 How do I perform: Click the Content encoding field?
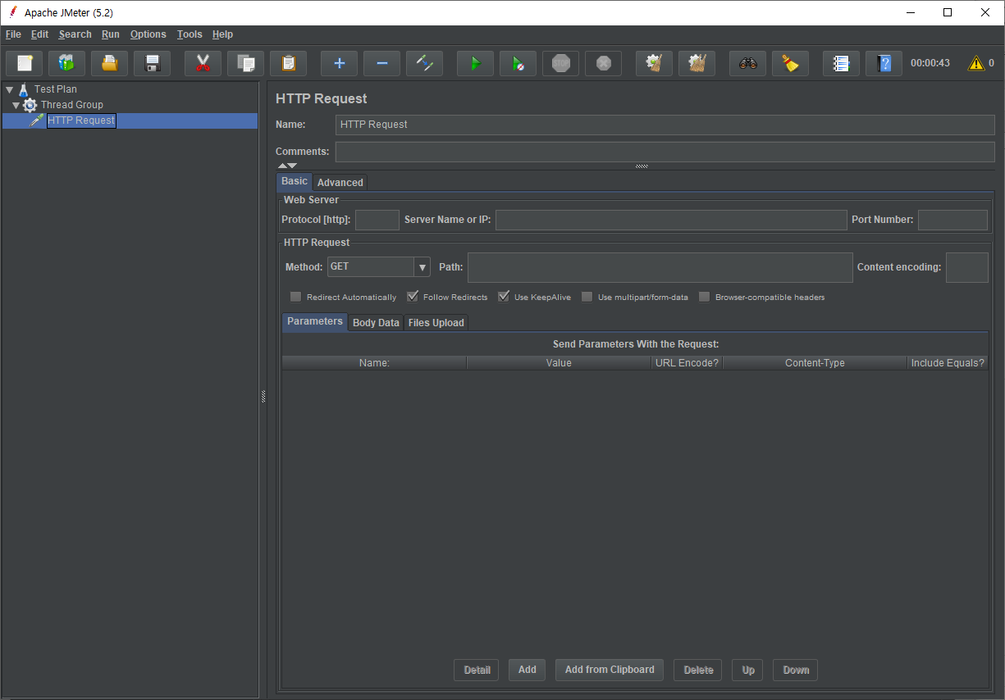tap(967, 267)
